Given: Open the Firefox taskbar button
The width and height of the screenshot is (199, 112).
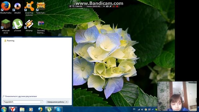Looking at the screenshot, I should click(x=40, y=109).
